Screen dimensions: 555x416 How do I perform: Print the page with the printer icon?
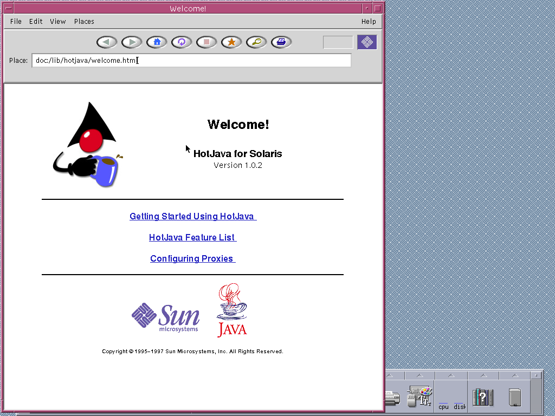click(x=281, y=42)
